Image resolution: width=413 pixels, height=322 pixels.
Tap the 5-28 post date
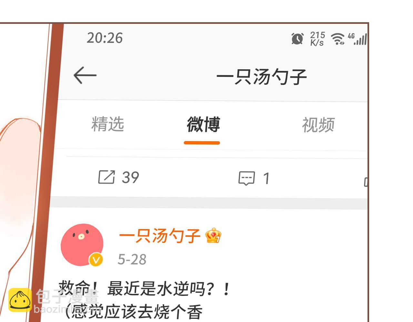point(132,259)
